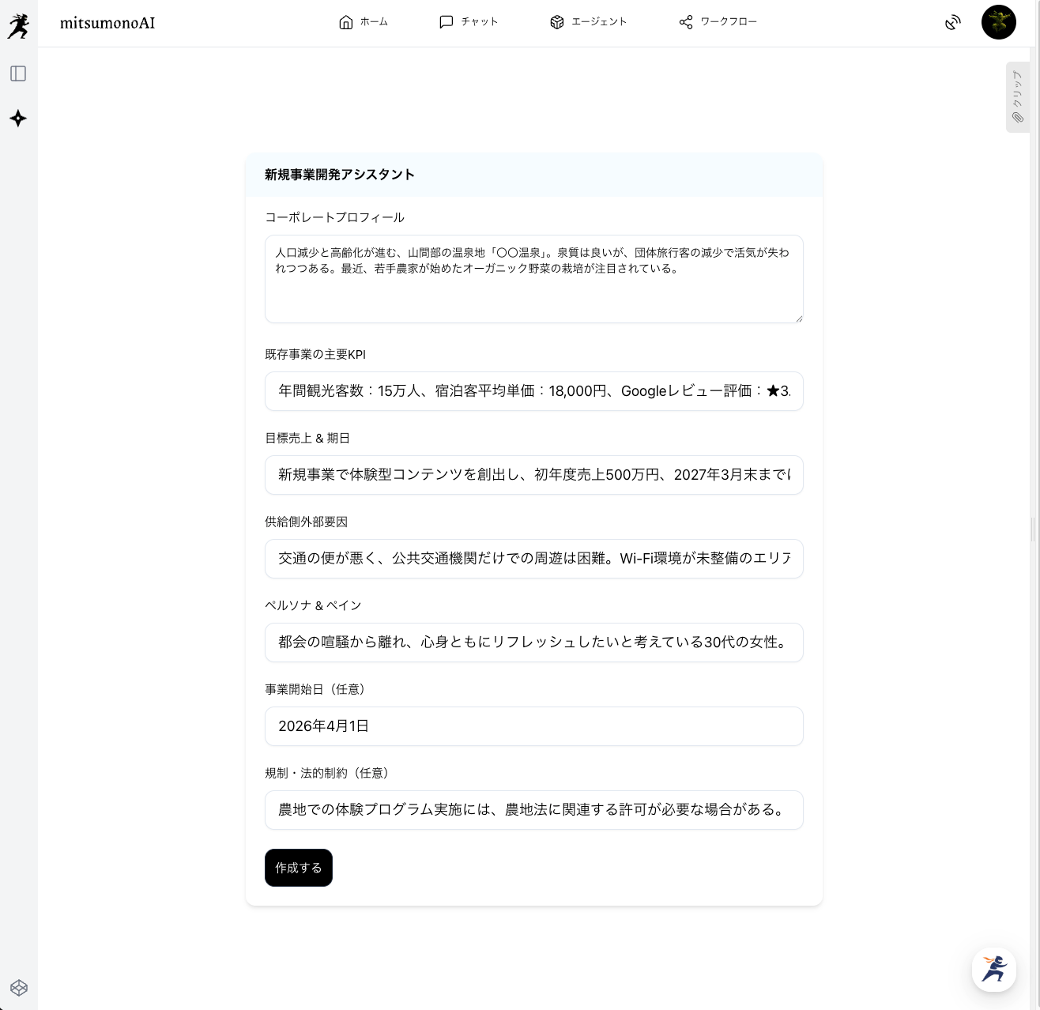
Task: Open the CodePen-style icon at bottom left
Action: tap(19, 988)
